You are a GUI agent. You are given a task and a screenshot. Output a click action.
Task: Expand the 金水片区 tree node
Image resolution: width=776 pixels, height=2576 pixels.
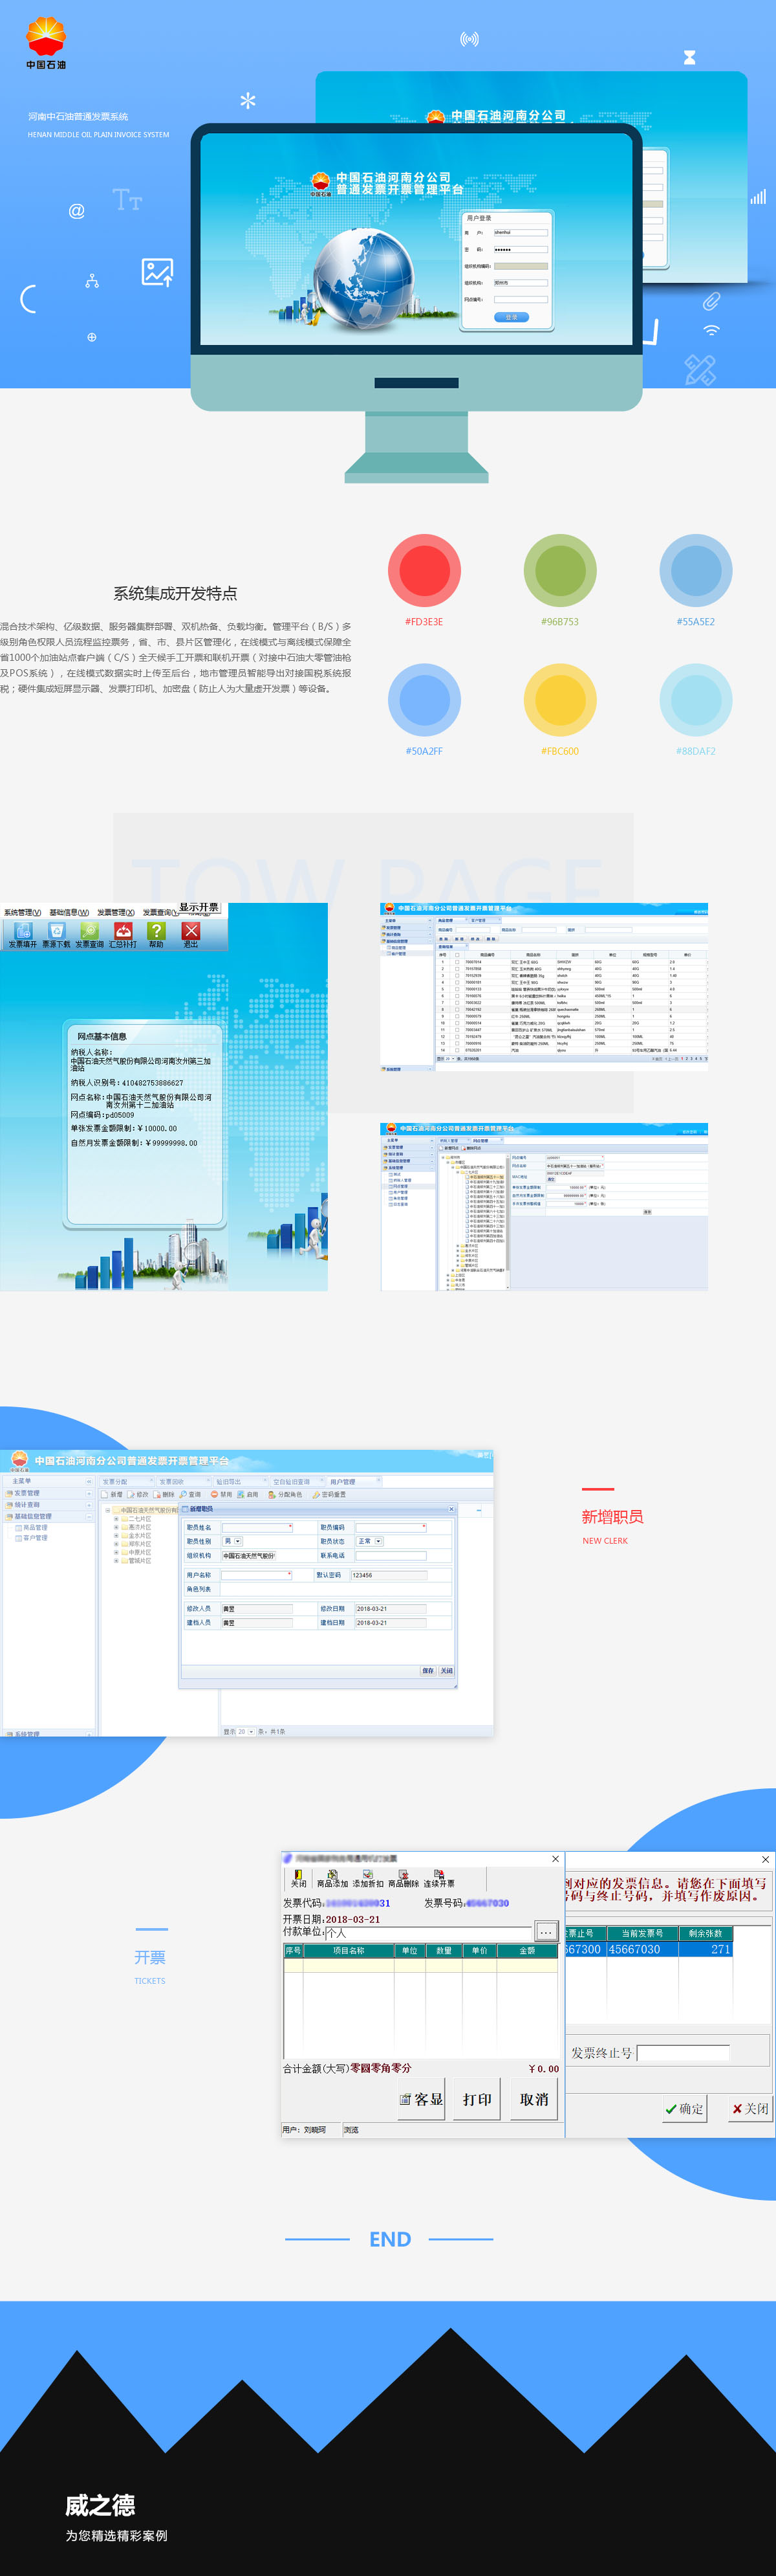(x=116, y=1535)
